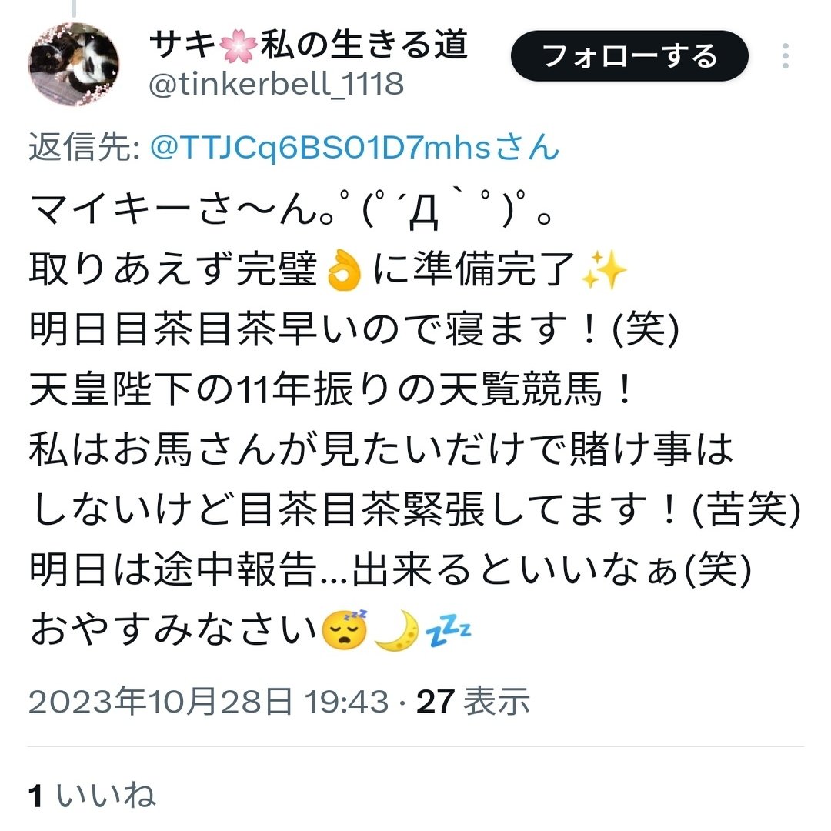The height and width of the screenshot is (831, 831).
Task: Click the cherry blossom emoji in the name
Action: pyautogui.click(x=238, y=46)
